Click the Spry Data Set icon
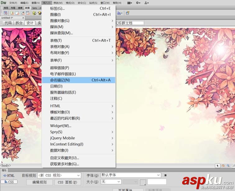 click(x=12, y=13)
